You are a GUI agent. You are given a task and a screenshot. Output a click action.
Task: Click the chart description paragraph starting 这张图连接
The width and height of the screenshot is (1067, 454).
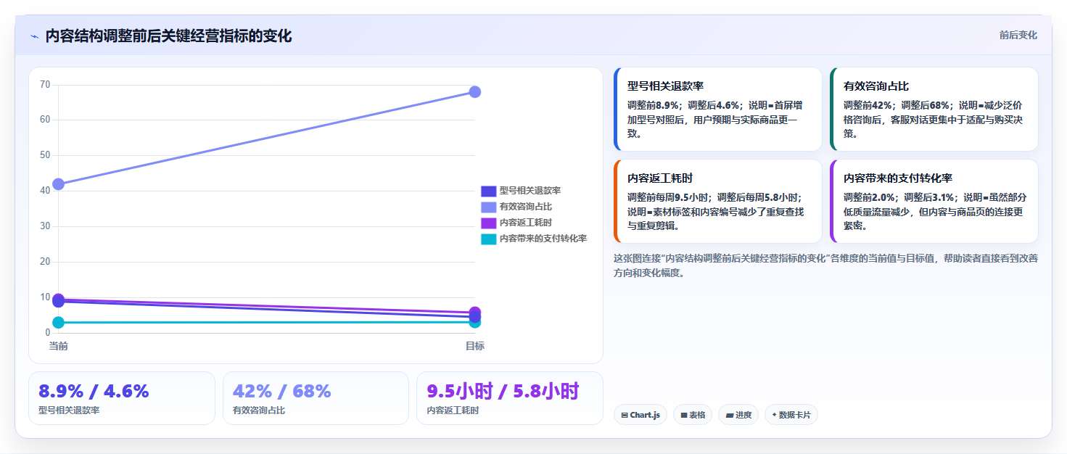tap(825, 265)
